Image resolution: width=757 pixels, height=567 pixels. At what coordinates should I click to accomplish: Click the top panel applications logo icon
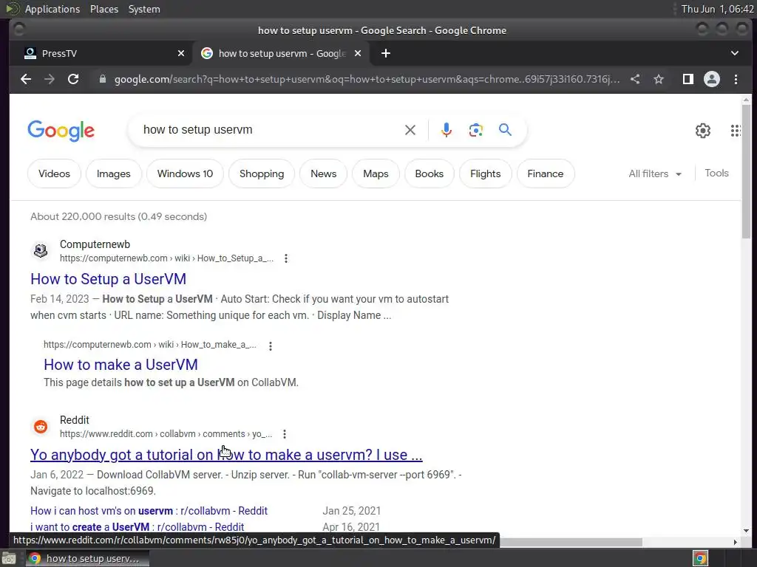pyautogui.click(x=12, y=9)
